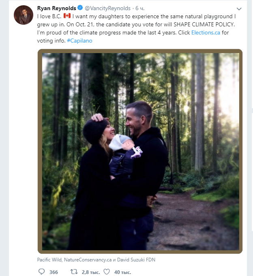Open the #Capilano hashtag
Viewport: 253px width, 276px height.
click(80, 41)
